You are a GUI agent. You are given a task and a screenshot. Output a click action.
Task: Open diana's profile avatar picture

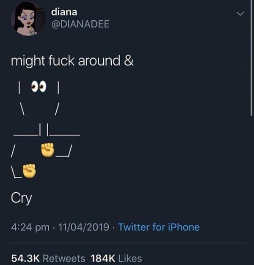[28, 19]
